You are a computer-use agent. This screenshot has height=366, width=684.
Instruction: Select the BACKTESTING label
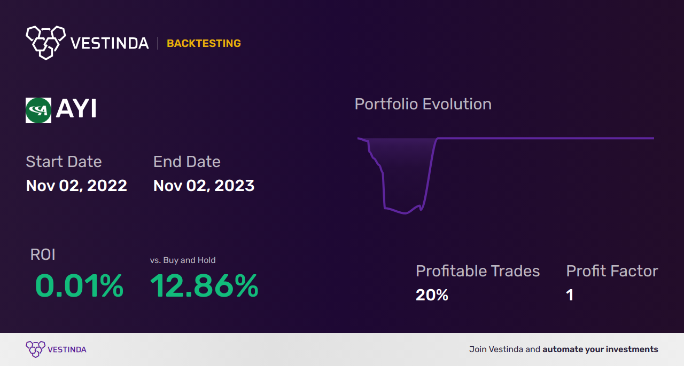pos(204,43)
